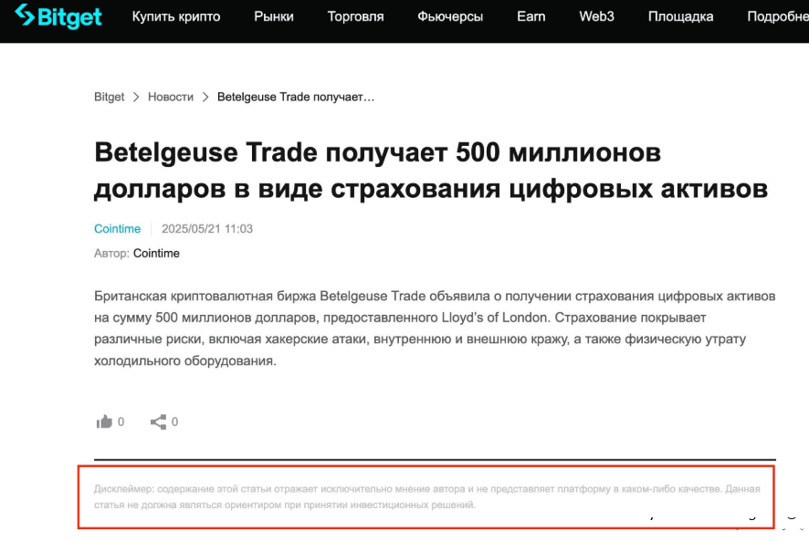
Task: Open the Купить крипто menu
Action: [x=176, y=16]
